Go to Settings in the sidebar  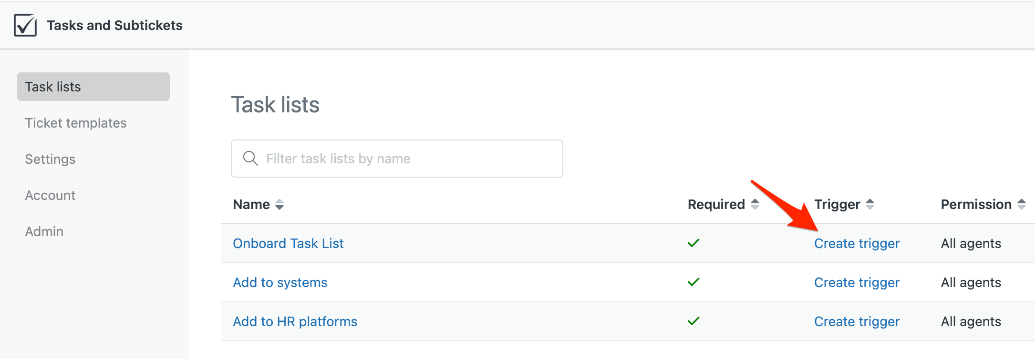click(50, 159)
